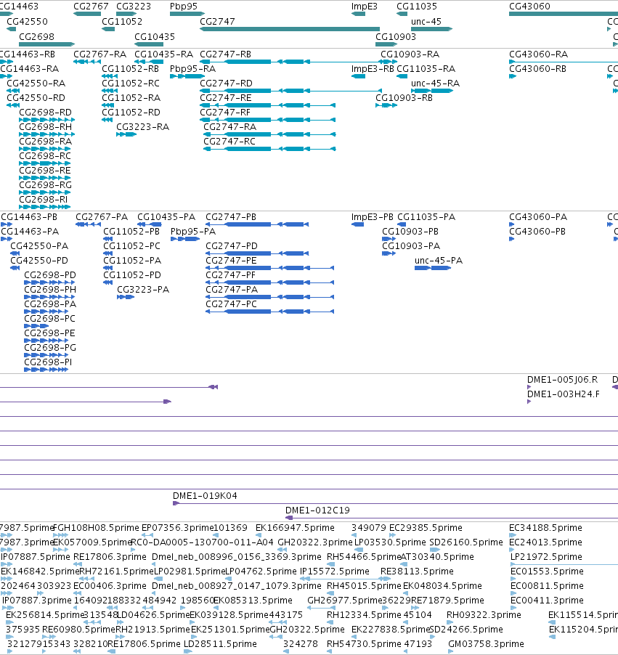The width and height of the screenshot is (618, 655).
Task: Click the unc-45 gene label
Action: point(426,21)
